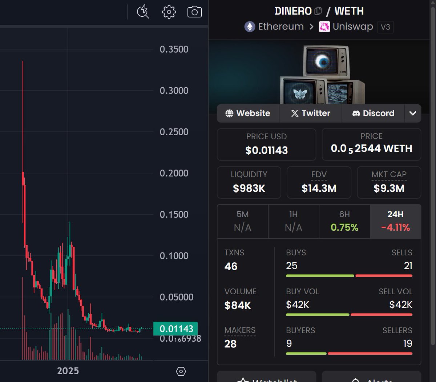Click the 0.1000 price axis label

pyautogui.click(x=174, y=256)
